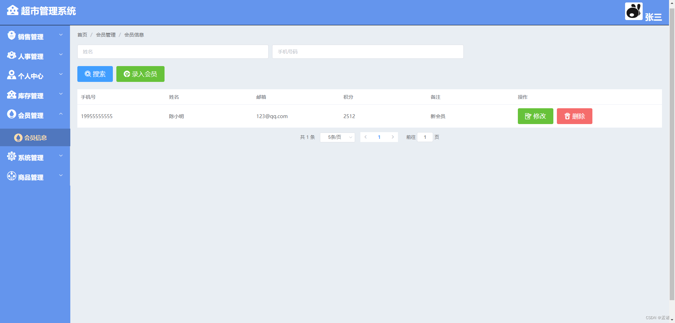Expand the 销售管理 menu chevron
This screenshot has height=323, width=675.
[x=61, y=35]
